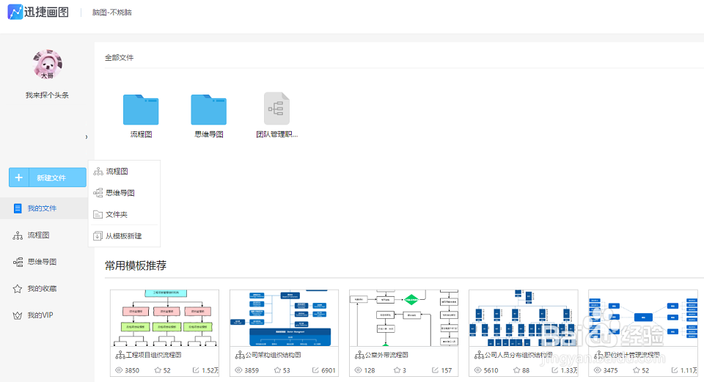The image size is (704, 382).
Task: Click the plus icon on 新建文件
Action: coord(19,177)
